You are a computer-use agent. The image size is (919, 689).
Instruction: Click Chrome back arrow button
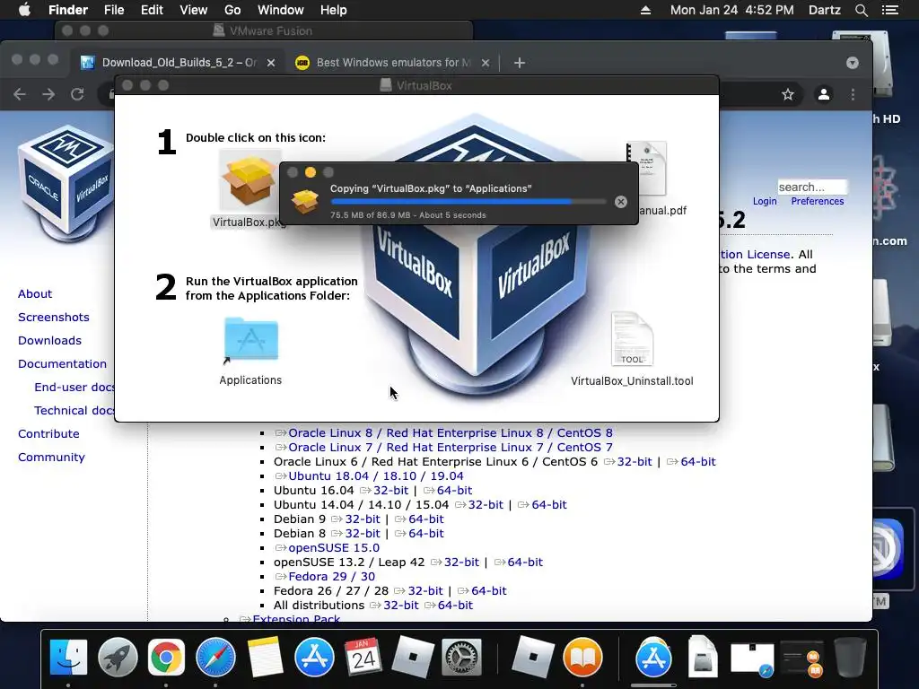[x=20, y=94]
